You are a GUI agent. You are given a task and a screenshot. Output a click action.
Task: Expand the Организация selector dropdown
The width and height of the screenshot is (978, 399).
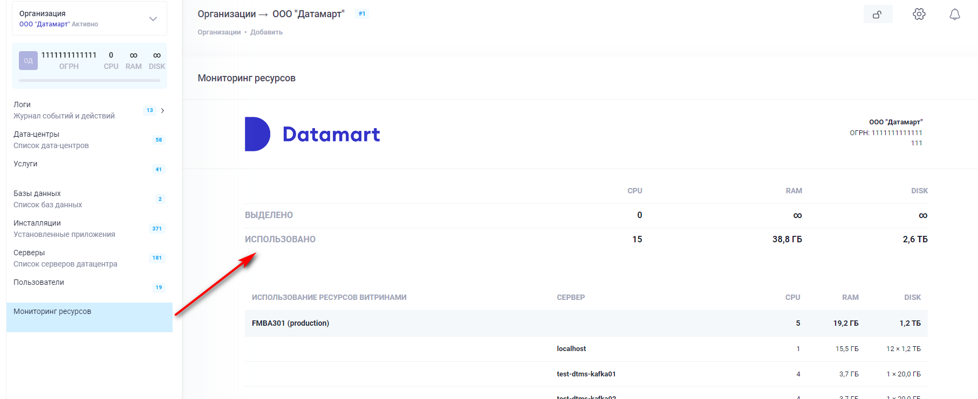pyautogui.click(x=153, y=19)
